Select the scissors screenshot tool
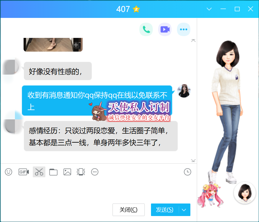This screenshot has width=259, height=222. (39, 172)
